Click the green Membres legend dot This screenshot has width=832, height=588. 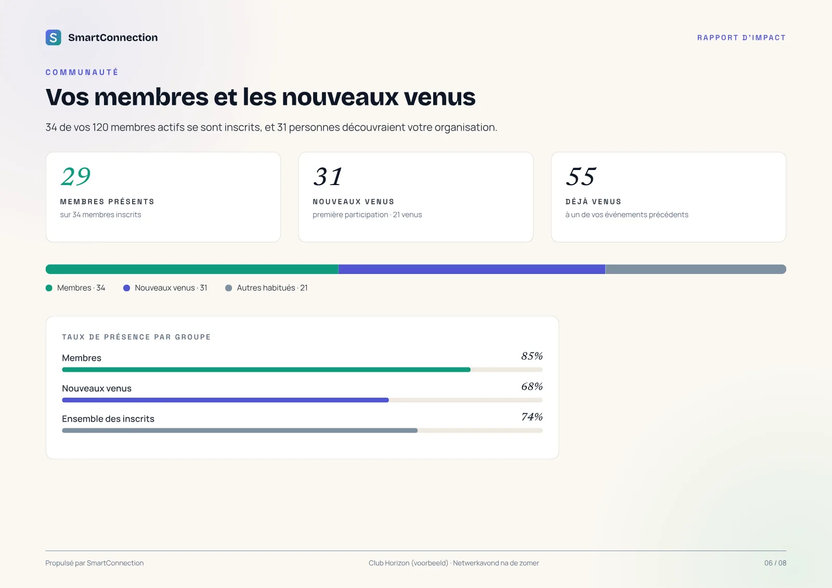coord(49,288)
